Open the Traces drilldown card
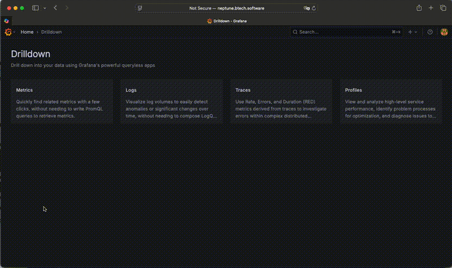Screen dimensions: 452x268 point(281,102)
